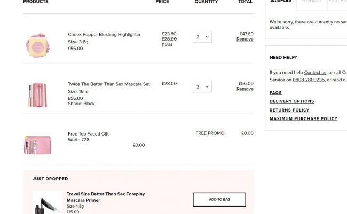Open the FAQS link

[275, 93]
